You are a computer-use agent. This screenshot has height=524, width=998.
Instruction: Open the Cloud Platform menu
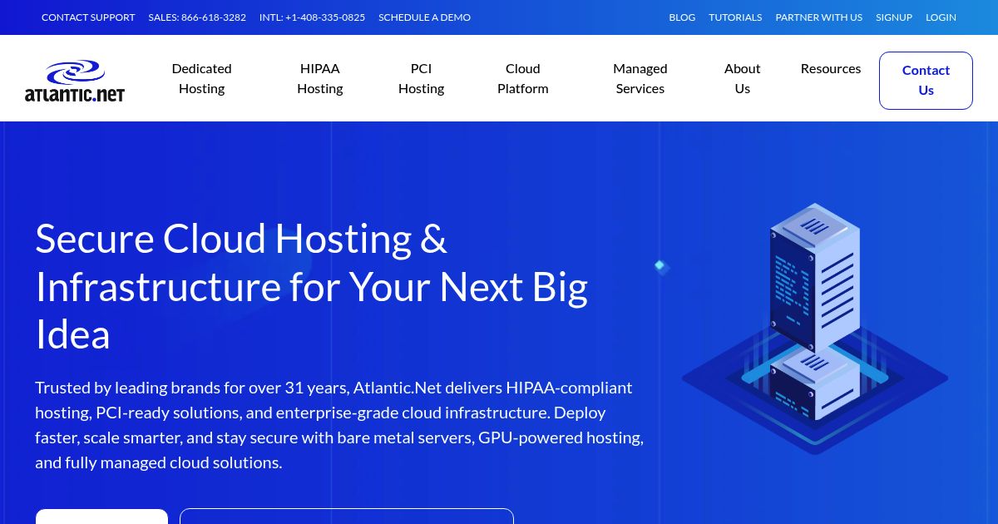point(523,78)
